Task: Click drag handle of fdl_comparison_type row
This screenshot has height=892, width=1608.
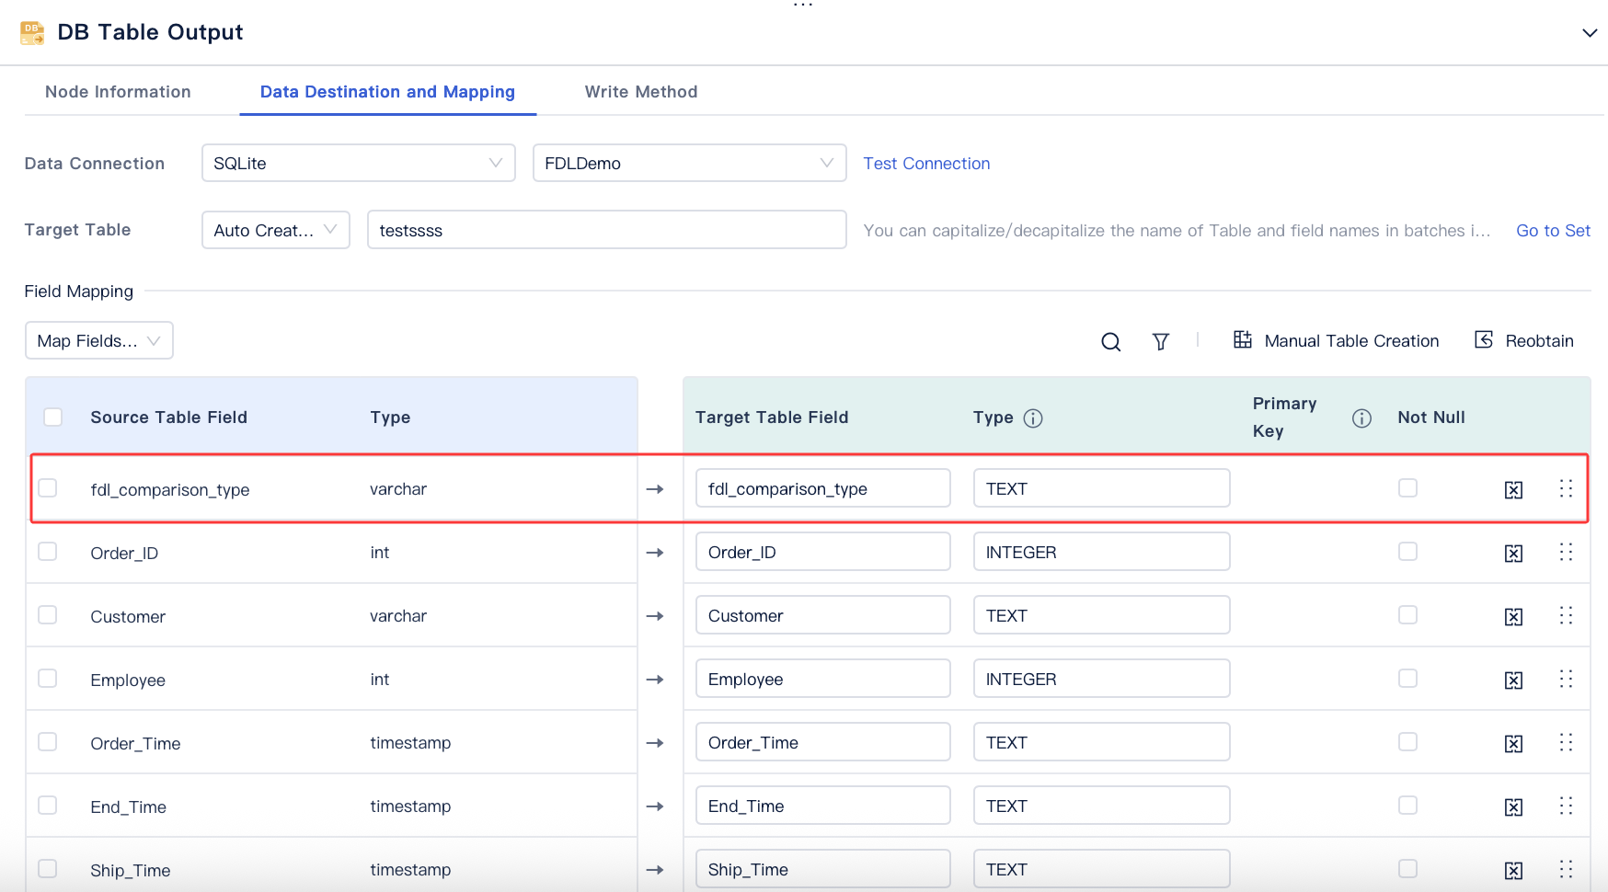Action: click(1566, 488)
